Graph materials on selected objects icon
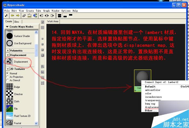189x128 pixels. [x=35, y=15]
